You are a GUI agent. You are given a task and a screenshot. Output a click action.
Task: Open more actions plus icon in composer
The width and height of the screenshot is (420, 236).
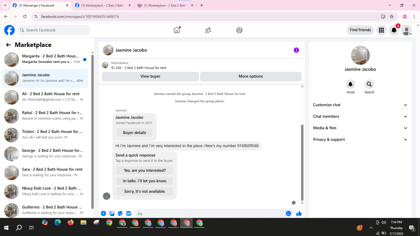pyautogui.click(x=103, y=213)
